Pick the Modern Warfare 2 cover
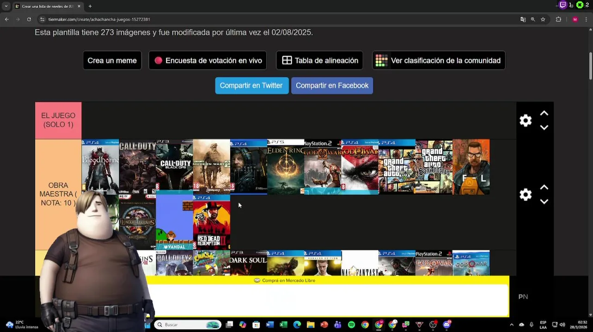The width and height of the screenshot is (593, 332). pos(211,167)
